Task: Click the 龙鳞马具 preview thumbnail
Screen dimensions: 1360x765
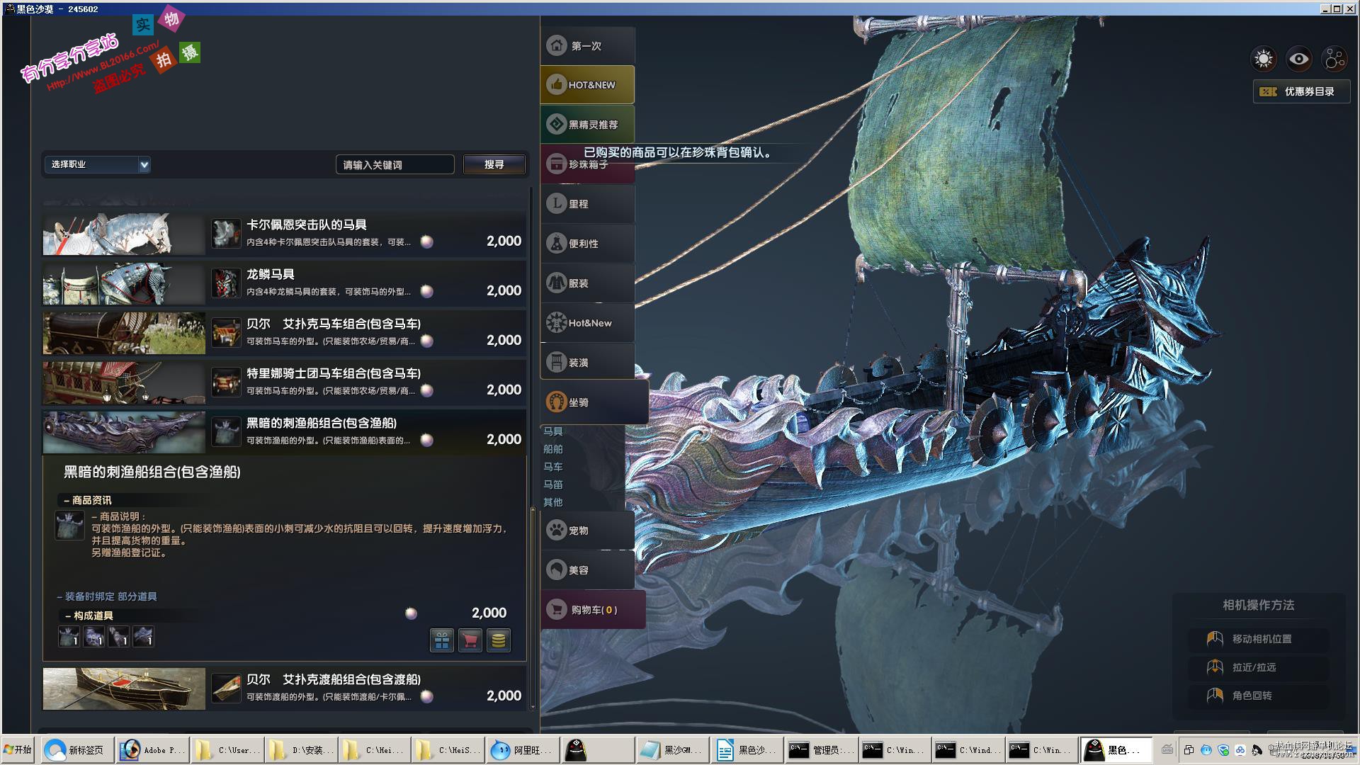Action: coord(124,283)
